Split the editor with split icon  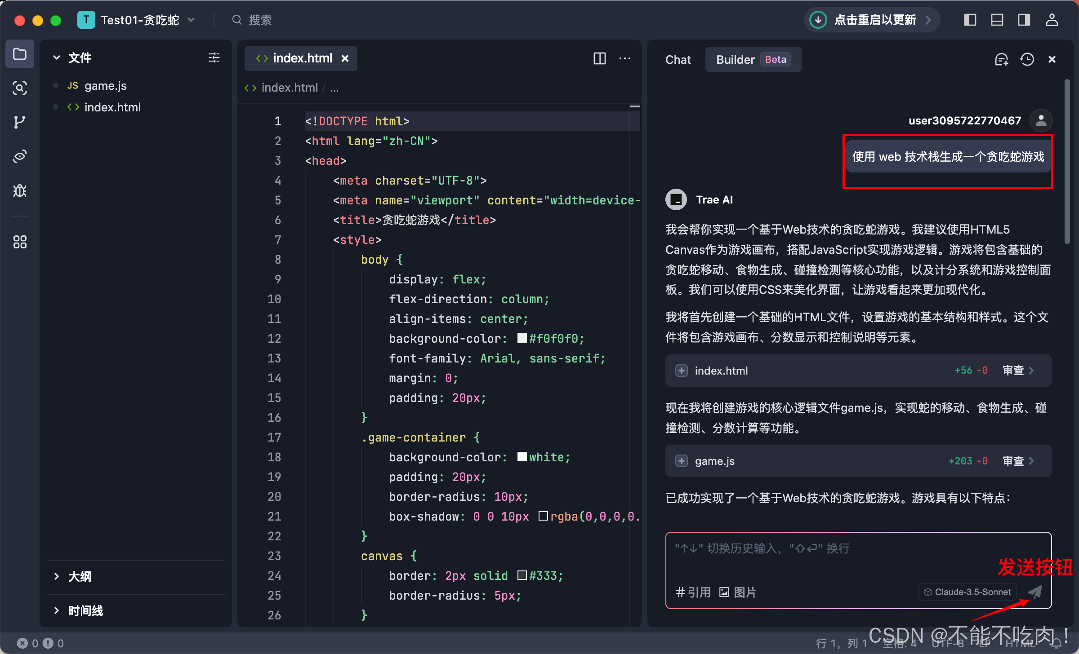point(599,58)
